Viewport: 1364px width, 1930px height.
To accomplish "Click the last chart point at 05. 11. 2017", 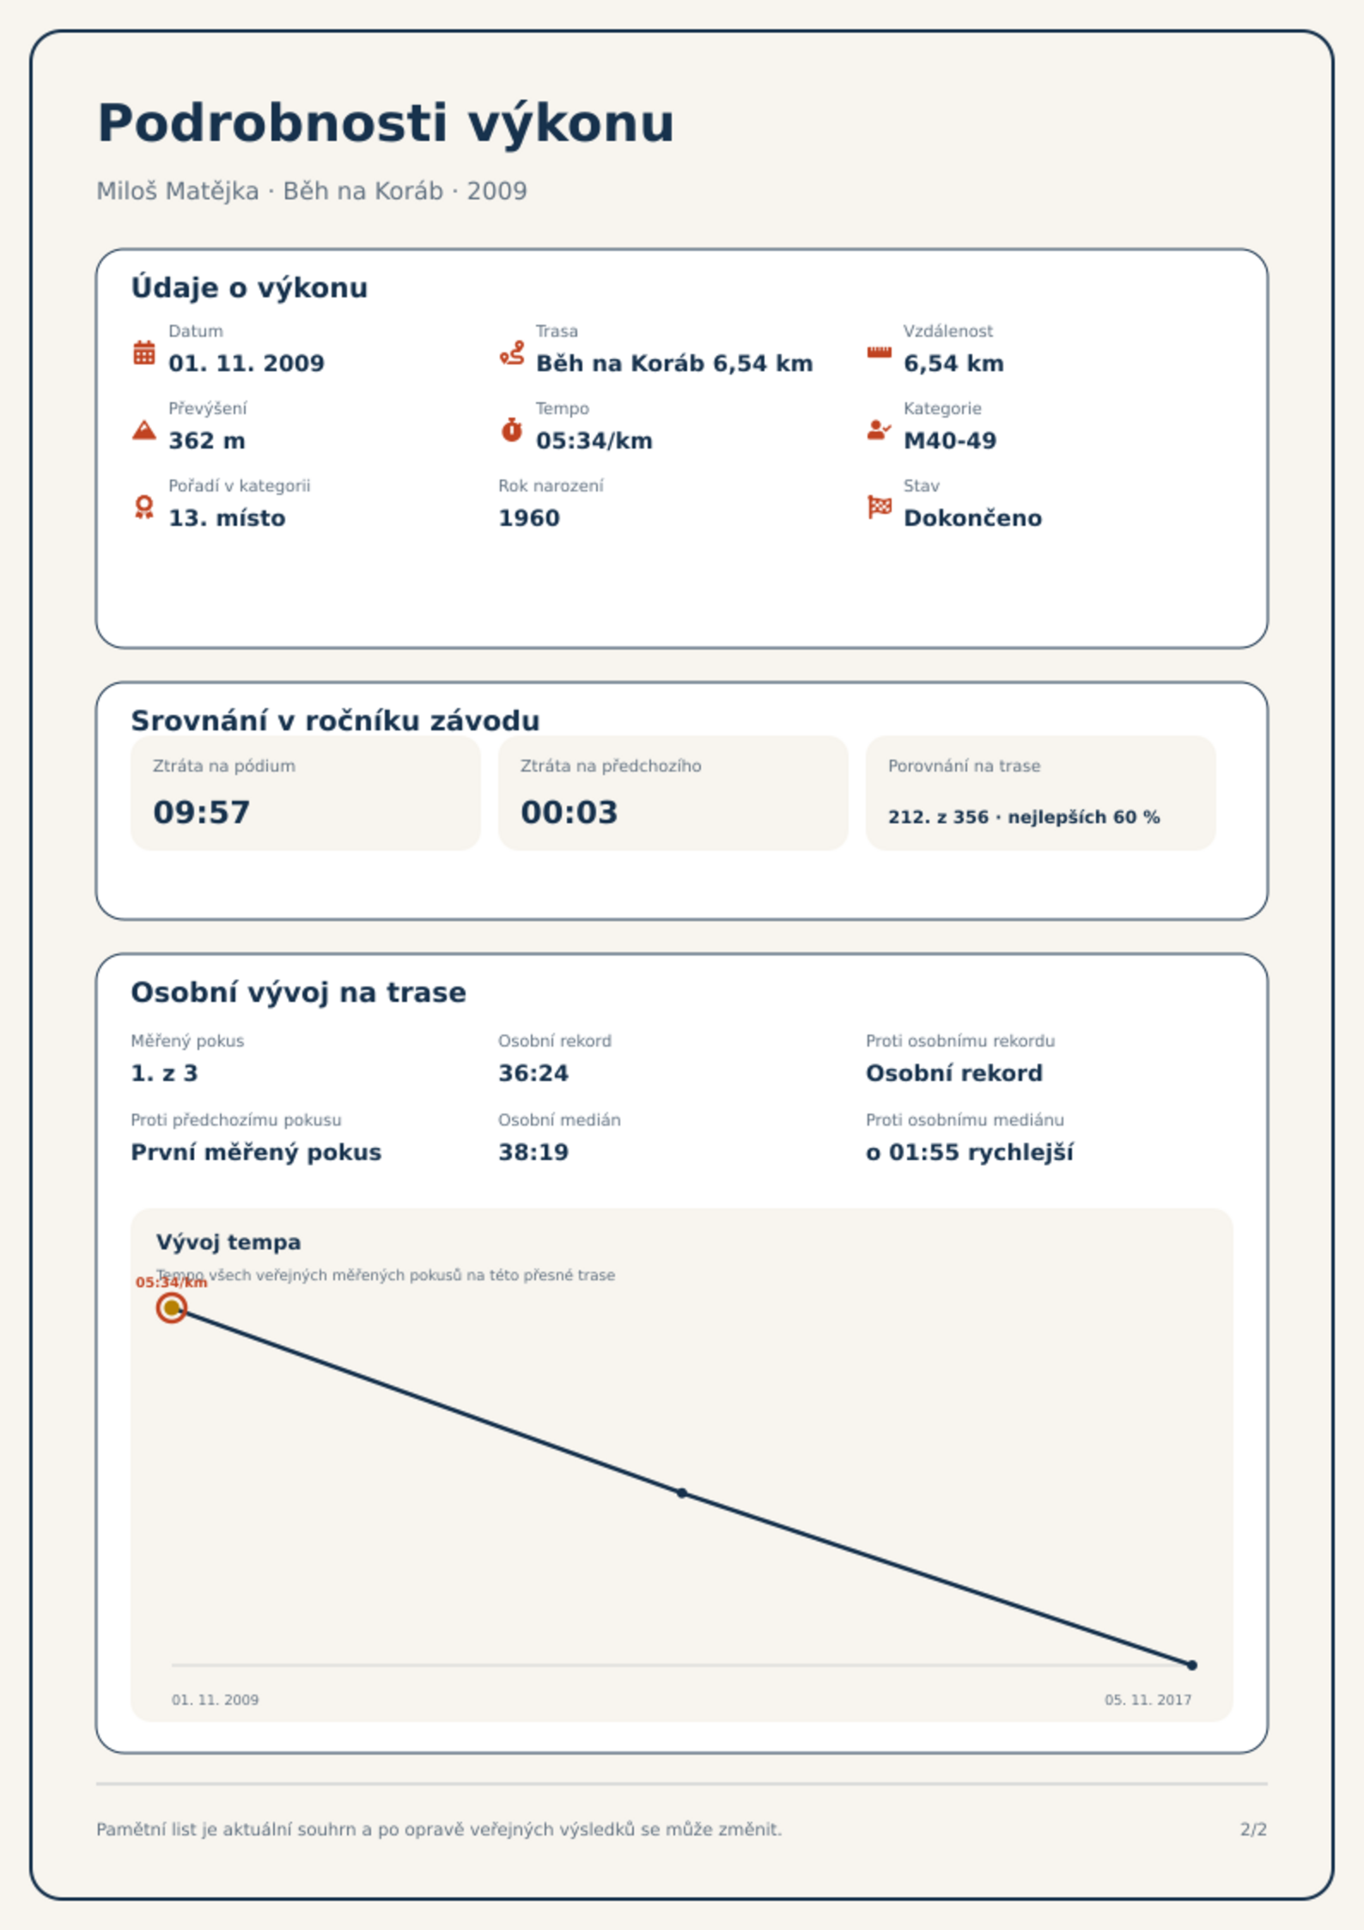I will [x=1191, y=1664].
